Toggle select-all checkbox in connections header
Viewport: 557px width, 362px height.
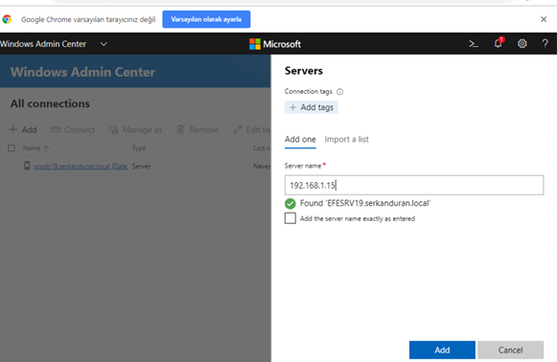[x=12, y=148]
